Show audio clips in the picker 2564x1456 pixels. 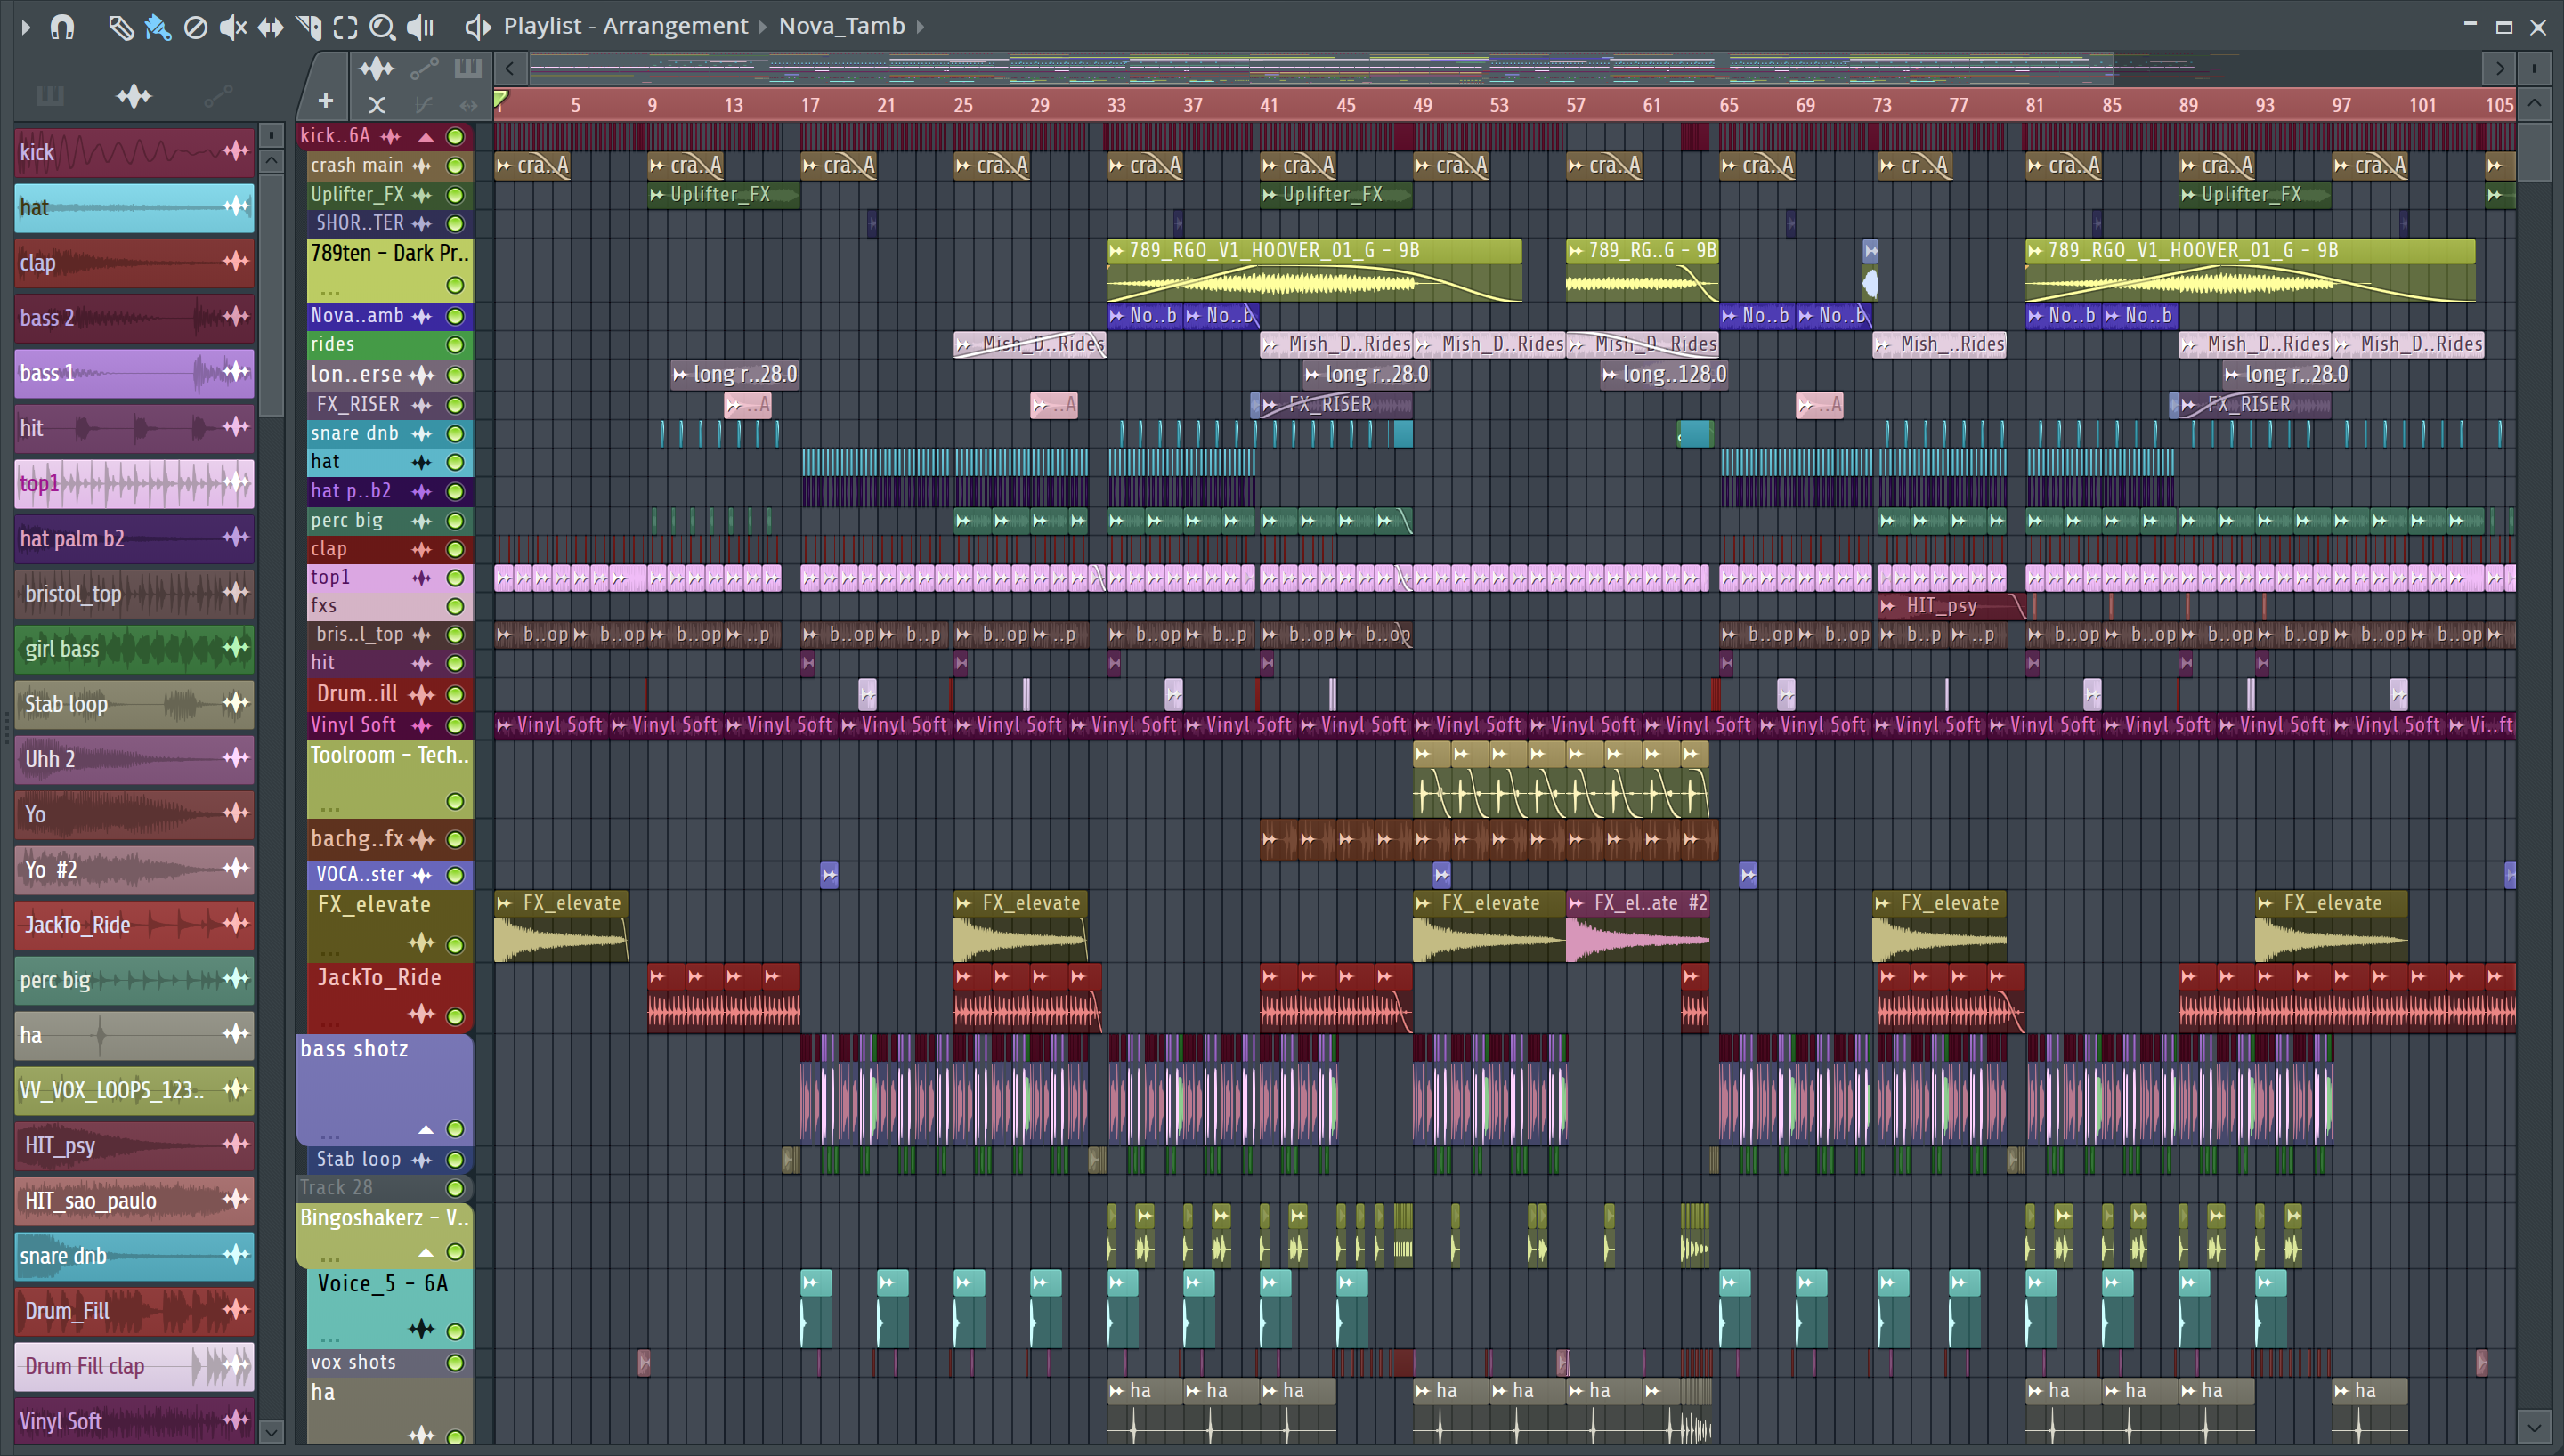click(x=133, y=96)
